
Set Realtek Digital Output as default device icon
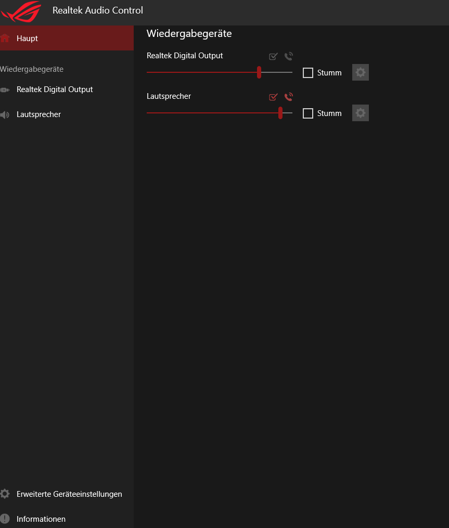click(273, 56)
